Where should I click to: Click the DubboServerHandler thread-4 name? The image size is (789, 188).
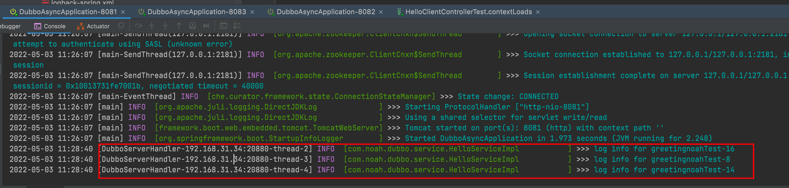coord(205,170)
